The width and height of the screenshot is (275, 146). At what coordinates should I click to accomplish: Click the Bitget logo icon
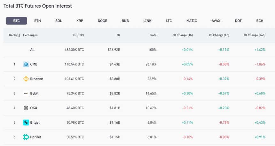click(x=26, y=122)
